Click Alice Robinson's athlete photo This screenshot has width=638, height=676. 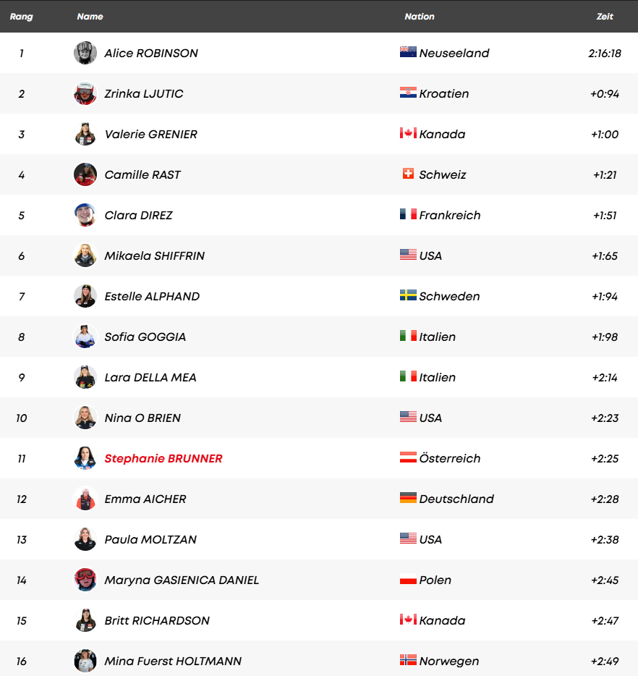coord(85,53)
